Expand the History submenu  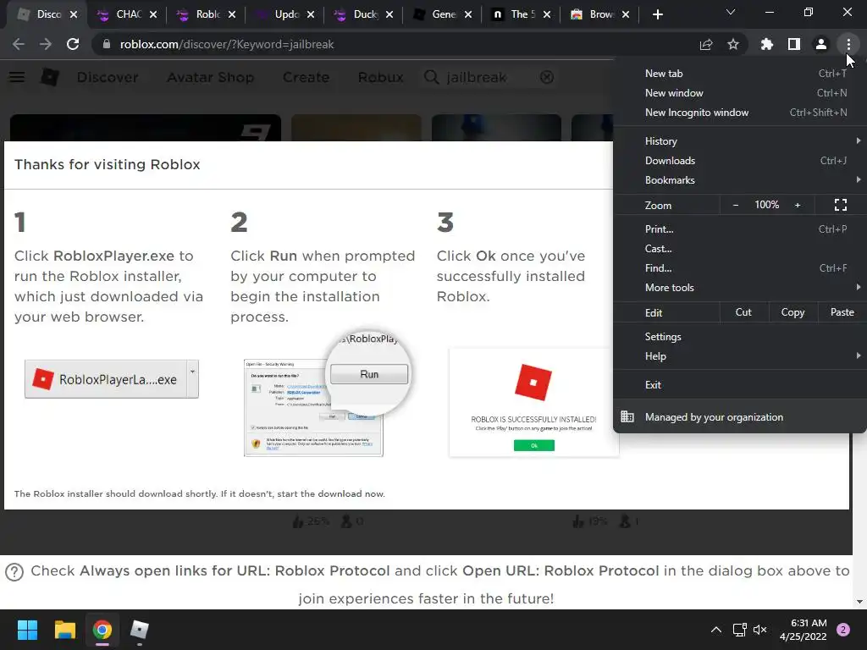859,141
